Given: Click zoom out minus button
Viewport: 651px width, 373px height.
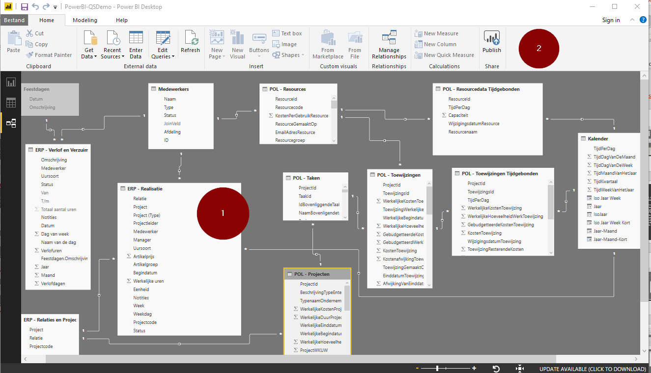Looking at the screenshot, I should coord(417,368).
